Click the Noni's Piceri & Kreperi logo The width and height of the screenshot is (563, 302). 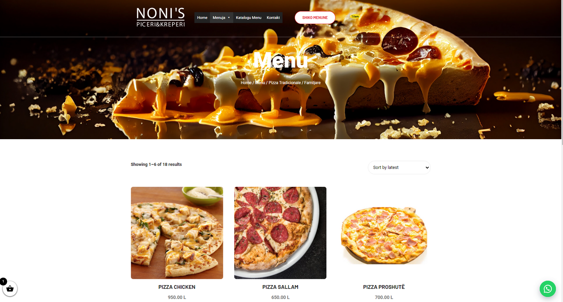[x=160, y=17]
